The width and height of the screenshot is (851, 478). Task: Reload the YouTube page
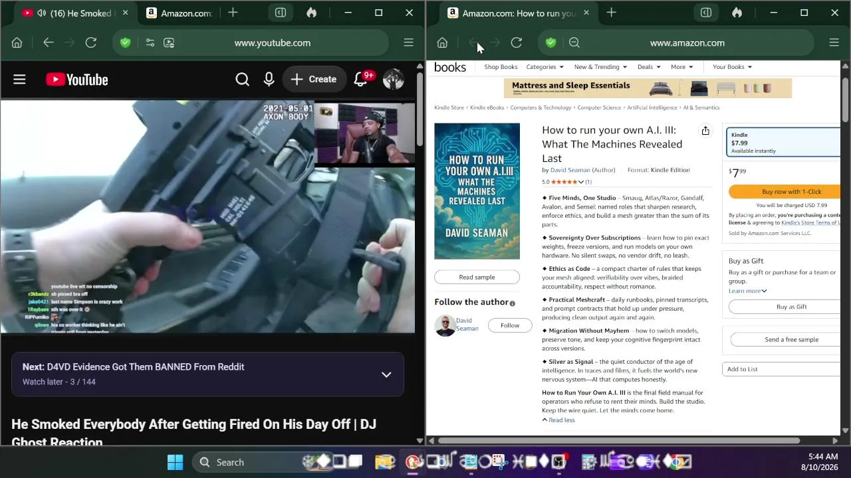pyautogui.click(x=91, y=42)
